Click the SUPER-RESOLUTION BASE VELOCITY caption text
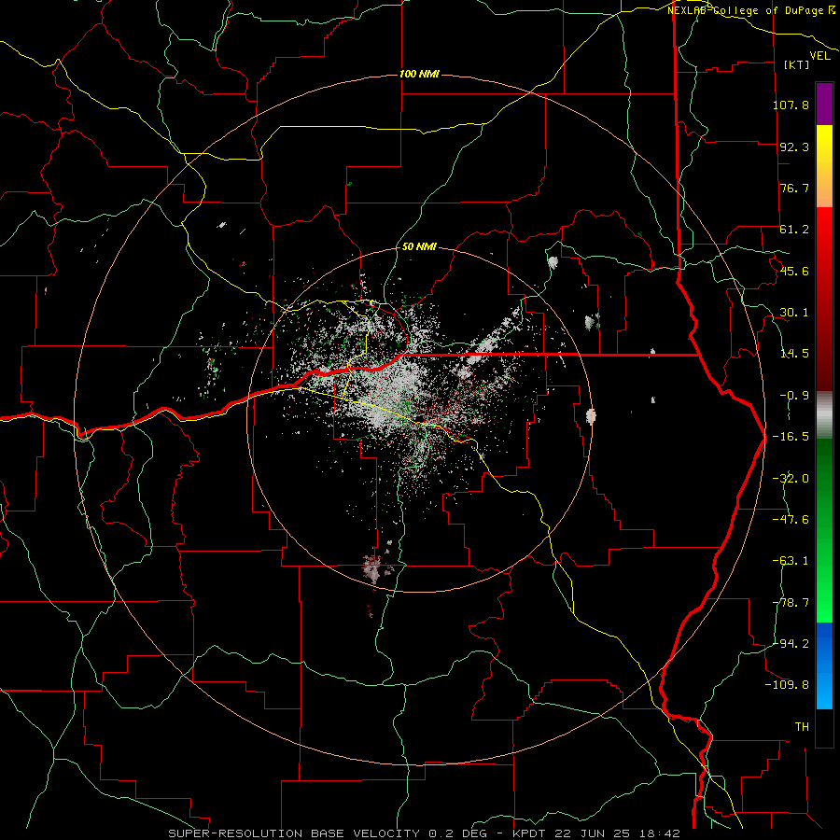Image resolution: width=840 pixels, height=840 pixels. point(294,833)
